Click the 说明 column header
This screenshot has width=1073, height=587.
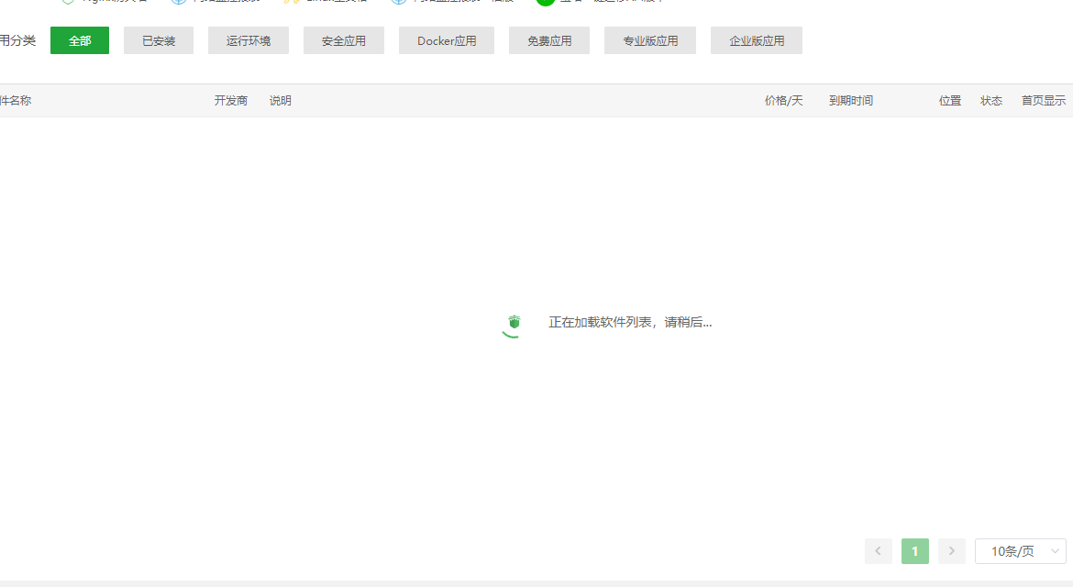click(281, 101)
